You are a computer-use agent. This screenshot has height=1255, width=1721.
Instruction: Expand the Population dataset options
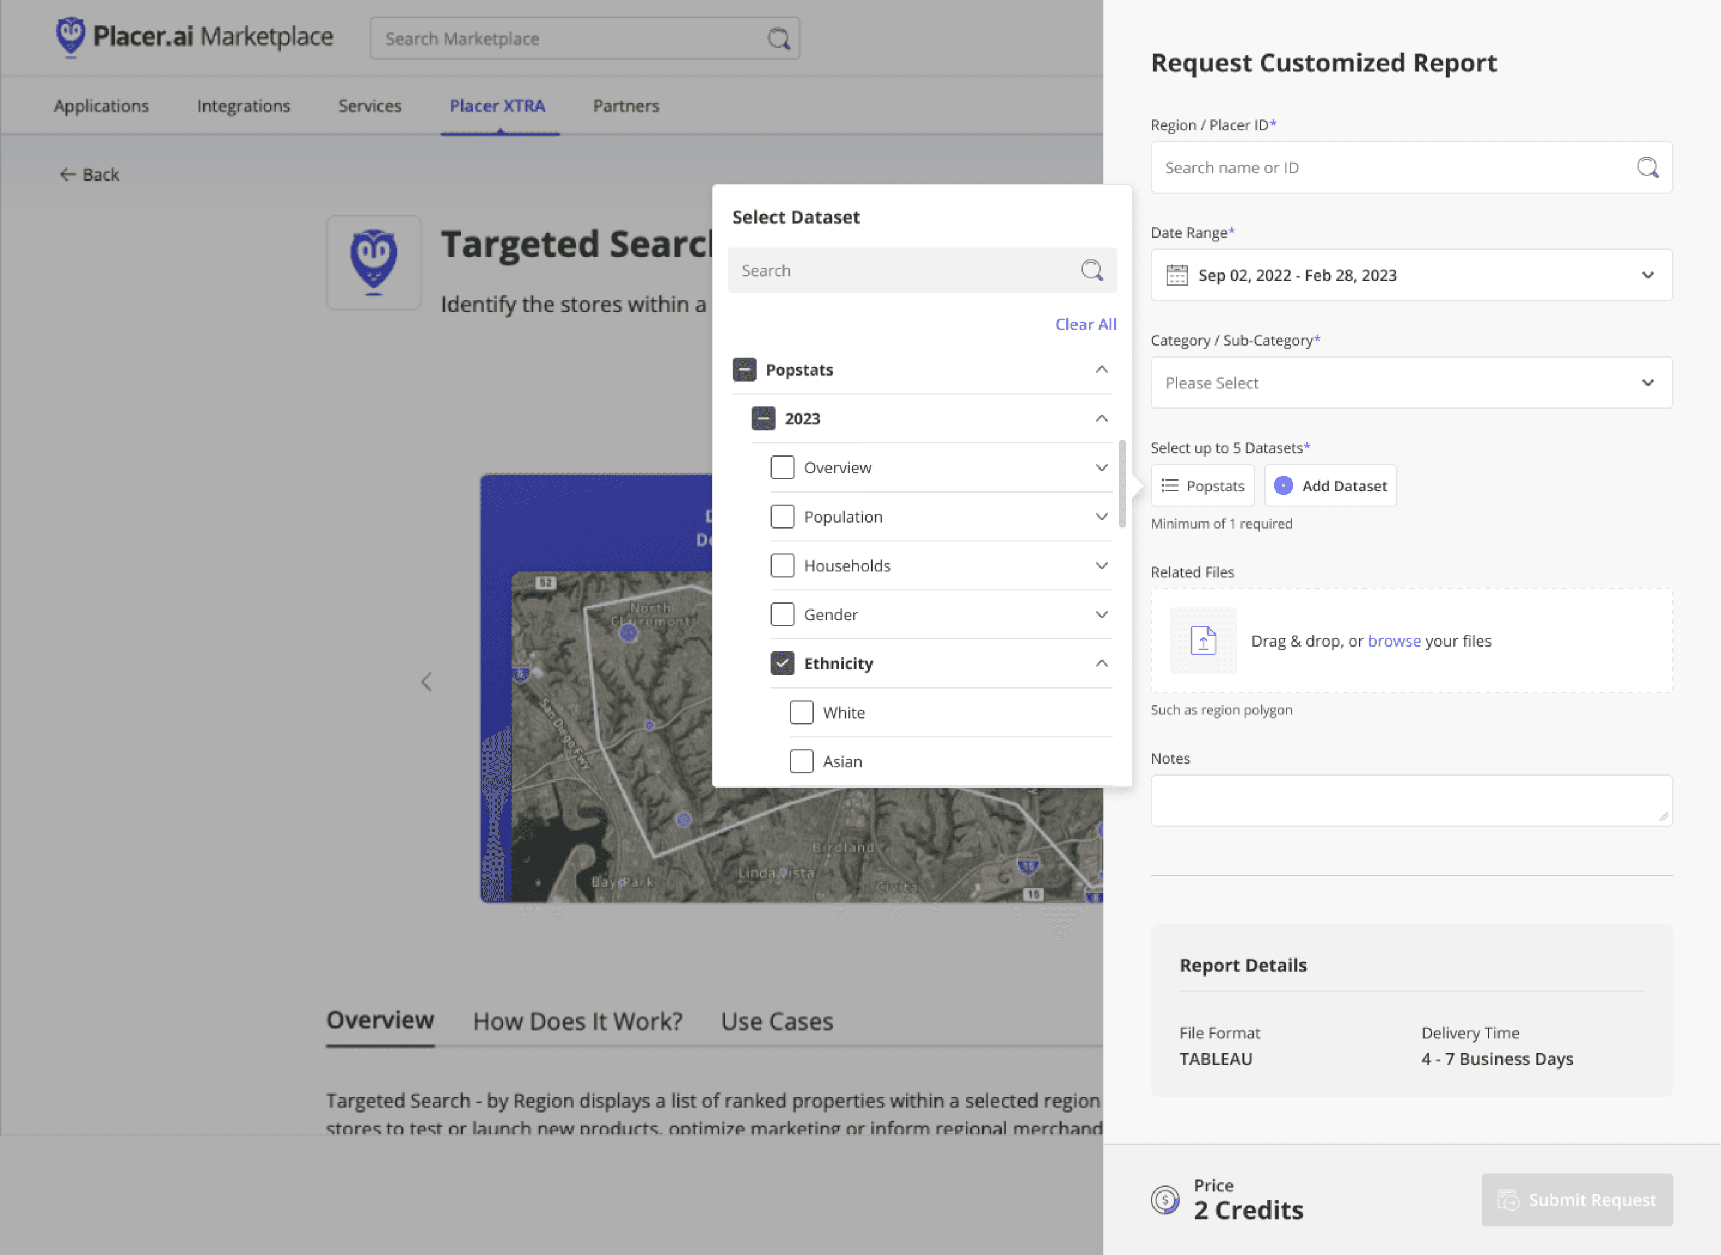[1101, 517]
